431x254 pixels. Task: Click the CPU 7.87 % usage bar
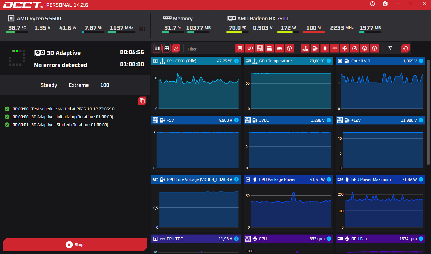coord(93,32)
